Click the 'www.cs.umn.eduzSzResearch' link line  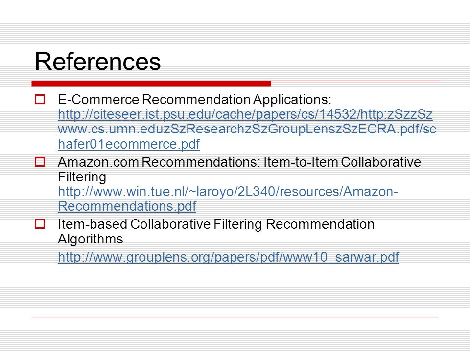pos(247,129)
